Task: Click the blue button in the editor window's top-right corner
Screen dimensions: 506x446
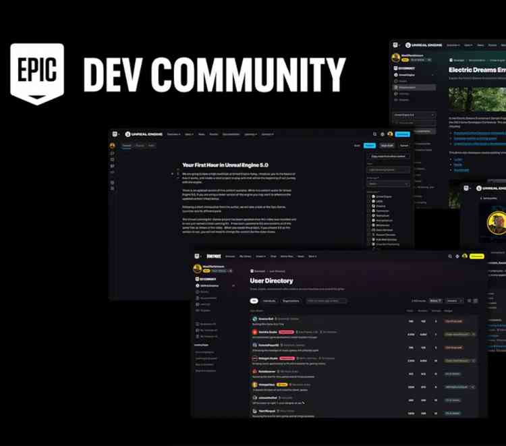Action: pos(402,134)
